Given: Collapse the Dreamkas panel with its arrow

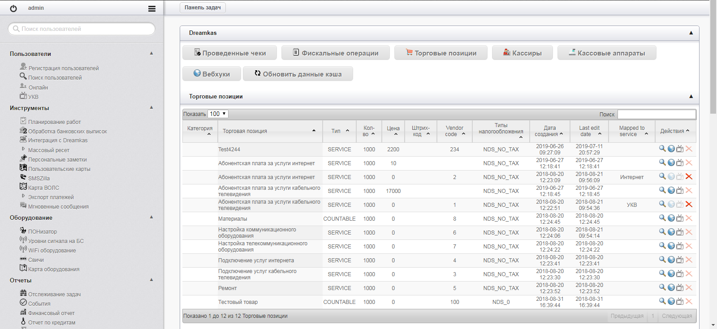Looking at the screenshot, I should (691, 33).
